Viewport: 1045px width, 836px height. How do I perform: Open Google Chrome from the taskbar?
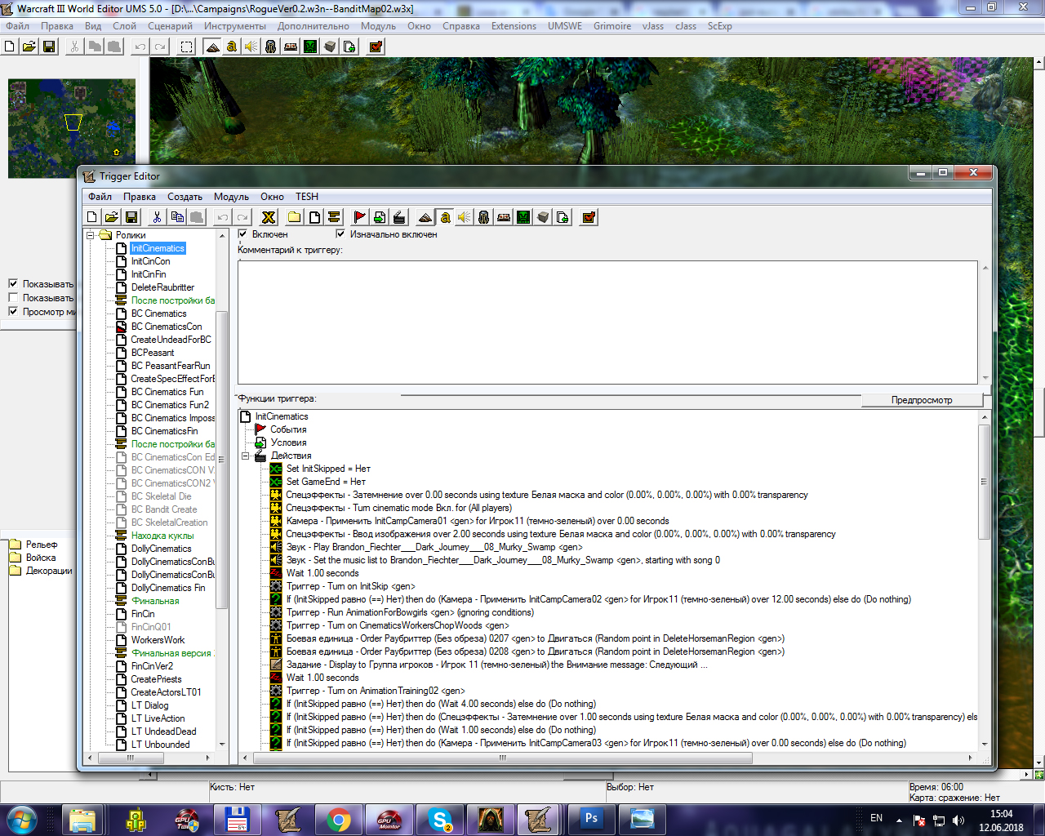tap(339, 820)
